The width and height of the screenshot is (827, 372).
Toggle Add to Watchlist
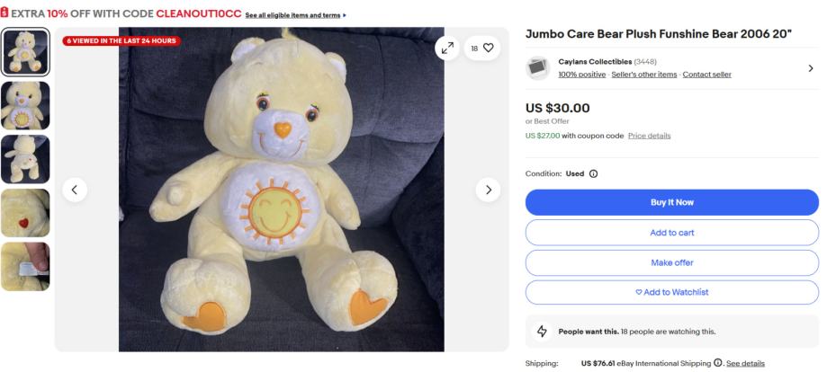click(671, 292)
